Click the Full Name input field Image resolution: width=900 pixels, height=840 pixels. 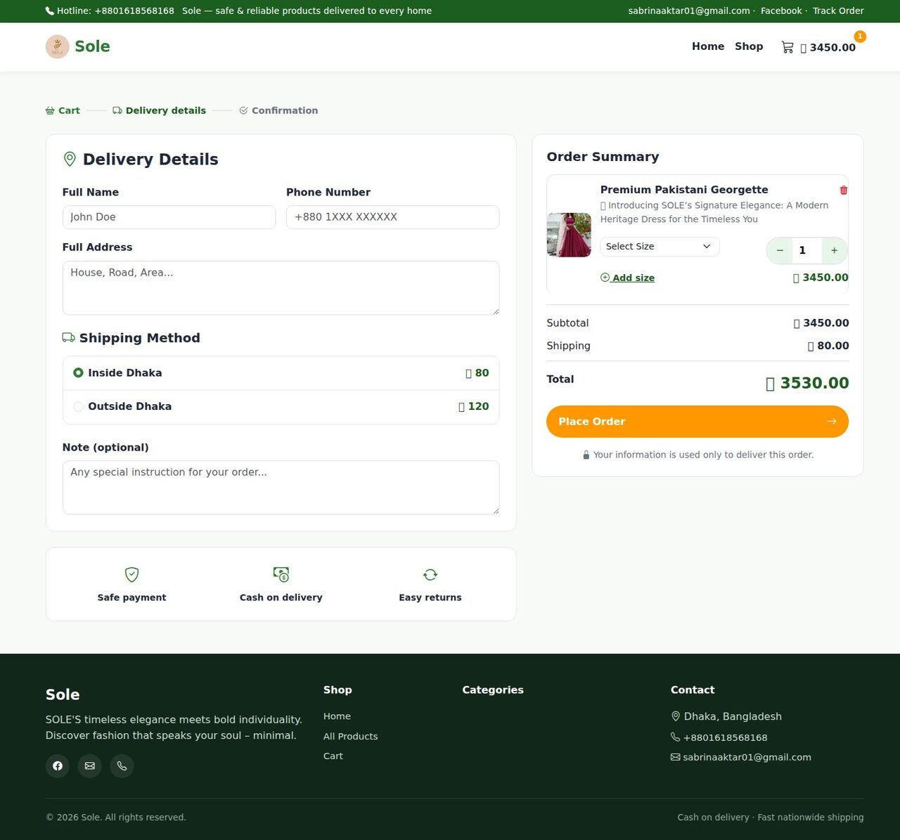(x=169, y=217)
